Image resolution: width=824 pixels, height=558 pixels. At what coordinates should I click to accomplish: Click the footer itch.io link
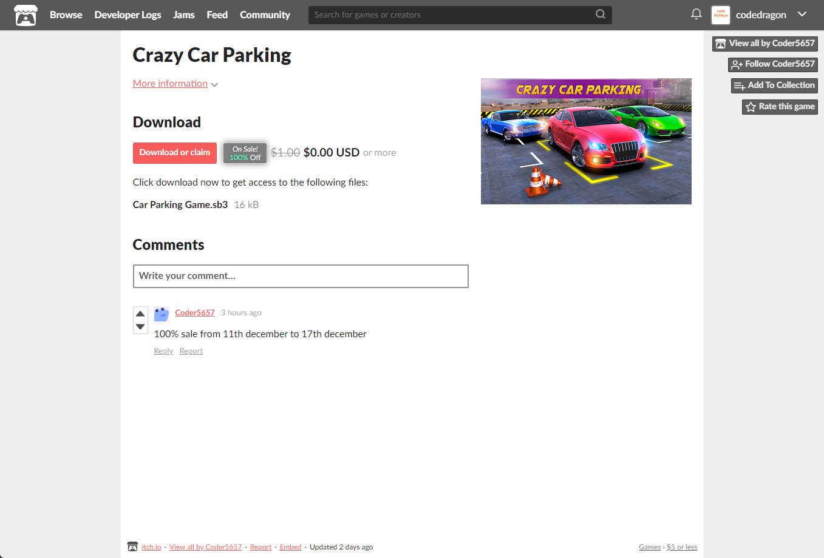coord(151,547)
